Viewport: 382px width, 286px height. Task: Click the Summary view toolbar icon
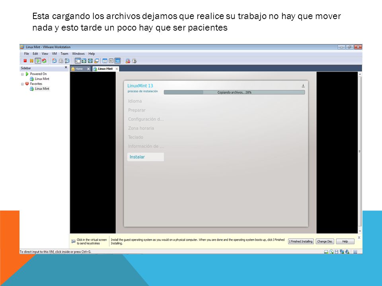pos(105,61)
